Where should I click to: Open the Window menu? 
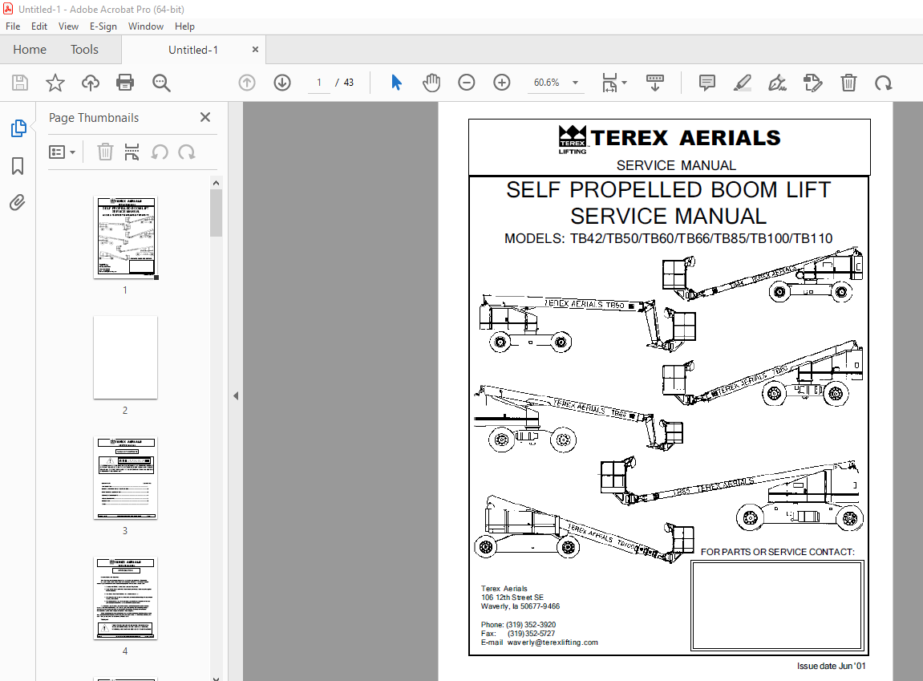[x=145, y=26]
